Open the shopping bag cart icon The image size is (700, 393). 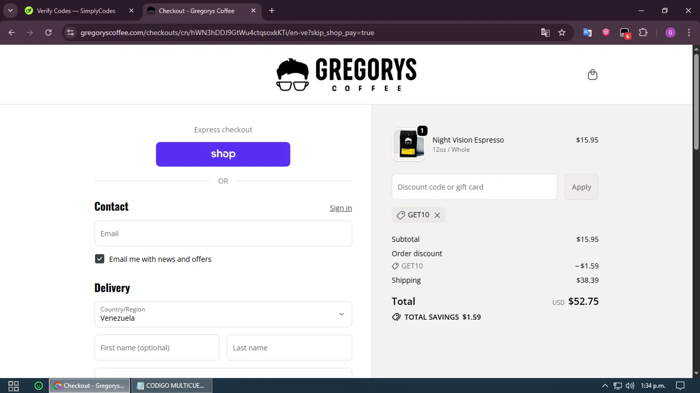(x=592, y=75)
